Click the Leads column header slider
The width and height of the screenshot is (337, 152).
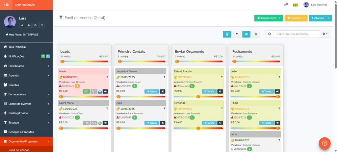click(x=84, y=62)
